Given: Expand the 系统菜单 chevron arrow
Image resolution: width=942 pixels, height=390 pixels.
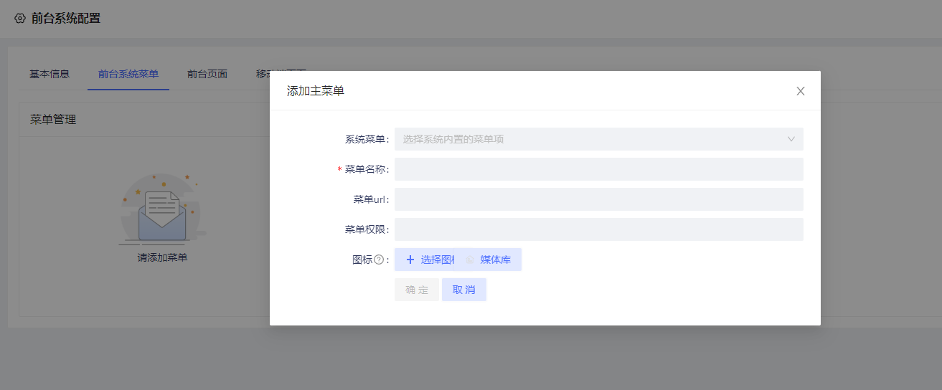Looking at the screenshot, I should pyautogui.click(x=791, y=139).
